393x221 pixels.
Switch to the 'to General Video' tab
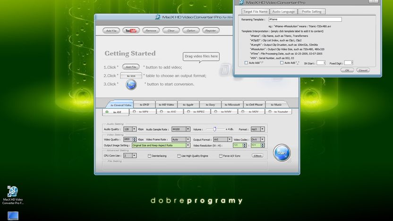coord(121,105)
